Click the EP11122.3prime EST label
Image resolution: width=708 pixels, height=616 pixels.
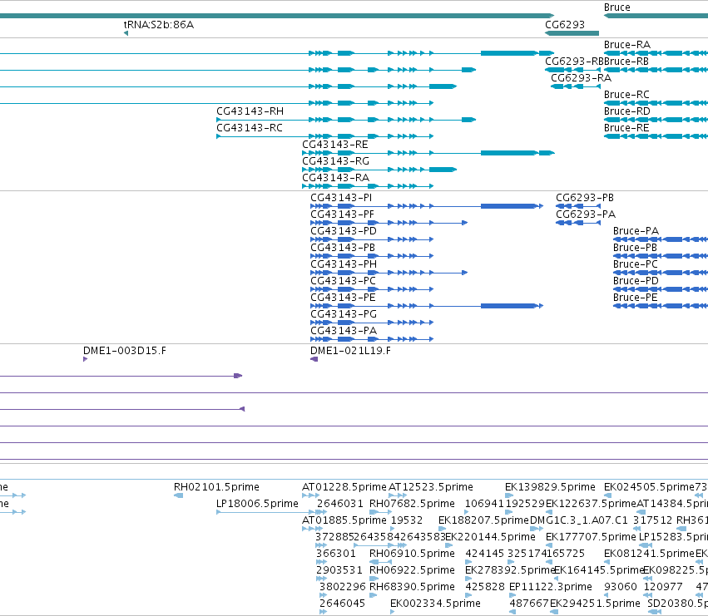coord(551,587)
